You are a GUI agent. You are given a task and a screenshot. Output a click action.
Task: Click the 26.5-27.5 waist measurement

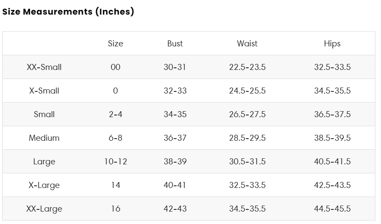point(247,114)
